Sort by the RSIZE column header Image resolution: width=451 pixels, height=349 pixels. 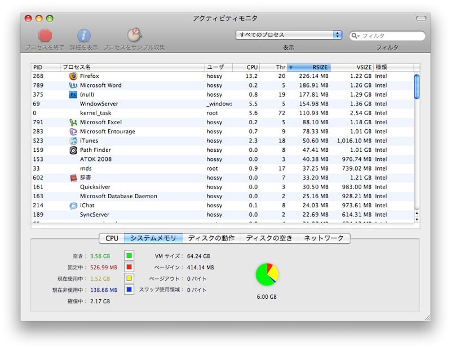[308, 67]
